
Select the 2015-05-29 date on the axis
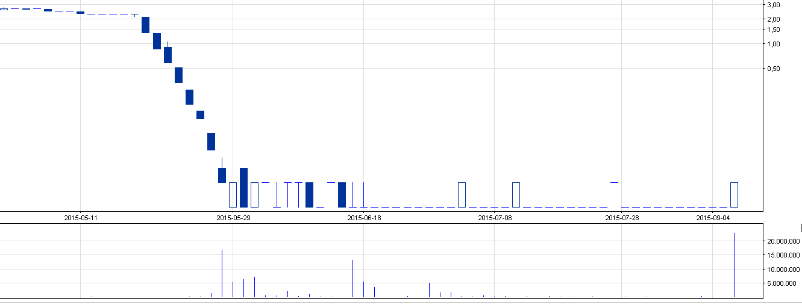[x=233, y=218]
